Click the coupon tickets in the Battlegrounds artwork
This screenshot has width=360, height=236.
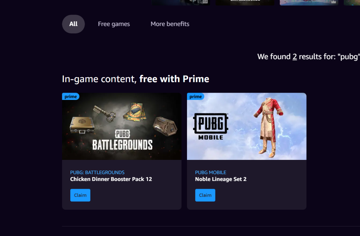tap(135, 112)
